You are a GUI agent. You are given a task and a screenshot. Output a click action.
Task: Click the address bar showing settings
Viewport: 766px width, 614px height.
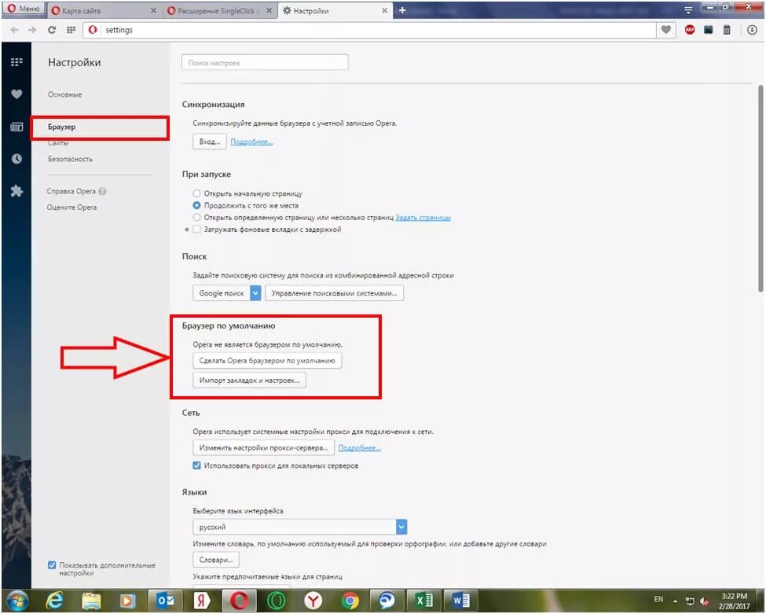pyautogui.click(x=370, y=30)
